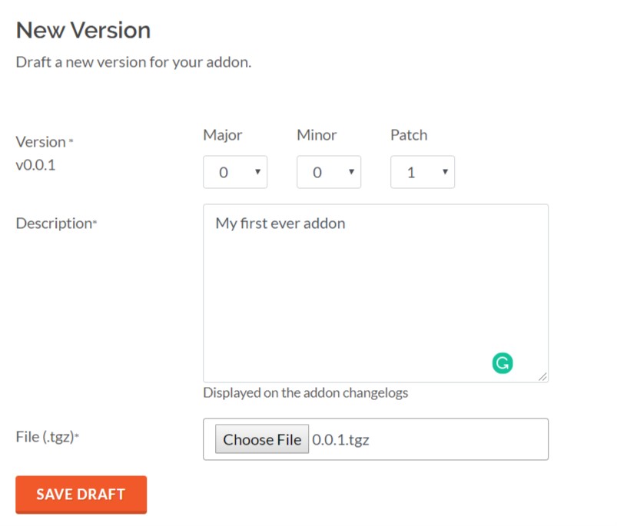Click the arrow on the Minor select box
Image resolution: width=617 pixels, height=526 pixels.
351,171
